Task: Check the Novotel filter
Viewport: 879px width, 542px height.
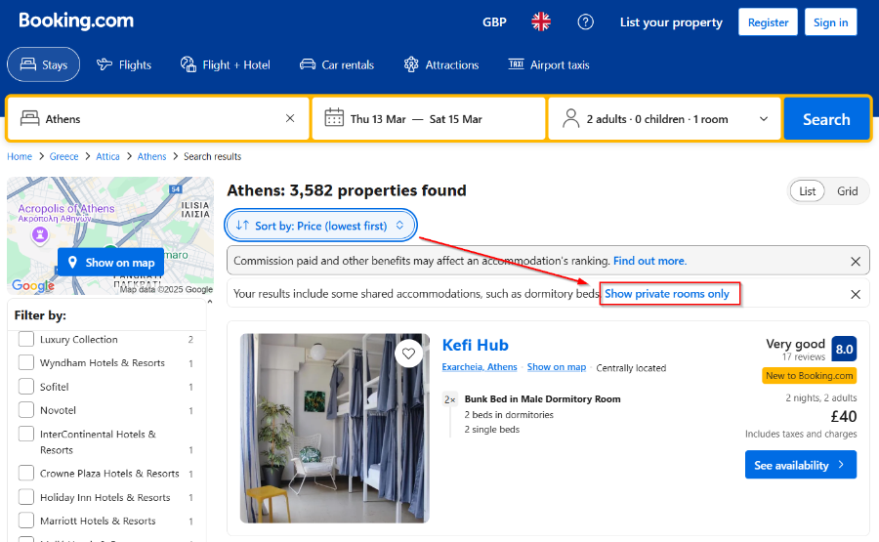Action: [25, 410]
